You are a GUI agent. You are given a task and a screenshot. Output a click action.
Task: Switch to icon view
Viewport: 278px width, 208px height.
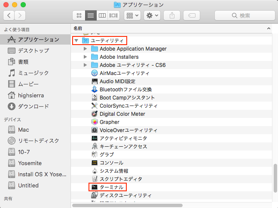(x=79, y=15)
